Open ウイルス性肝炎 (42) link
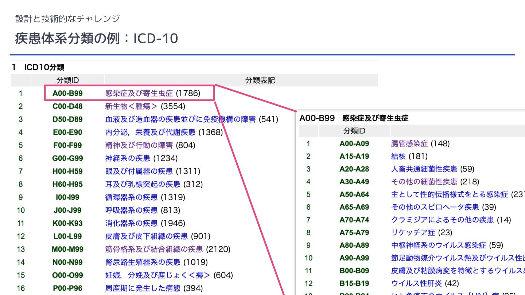This screenshot has width=525, height=295. (x=425, y=283)
